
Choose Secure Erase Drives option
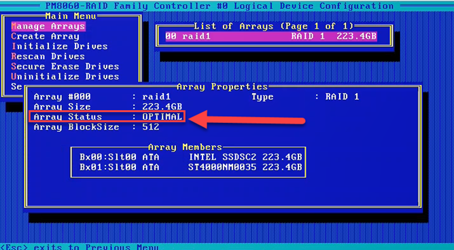pos(65,67)
